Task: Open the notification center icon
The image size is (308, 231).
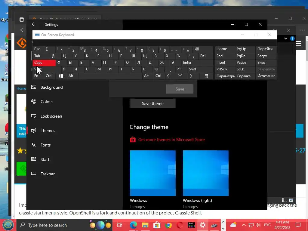Action: [298, 225]
